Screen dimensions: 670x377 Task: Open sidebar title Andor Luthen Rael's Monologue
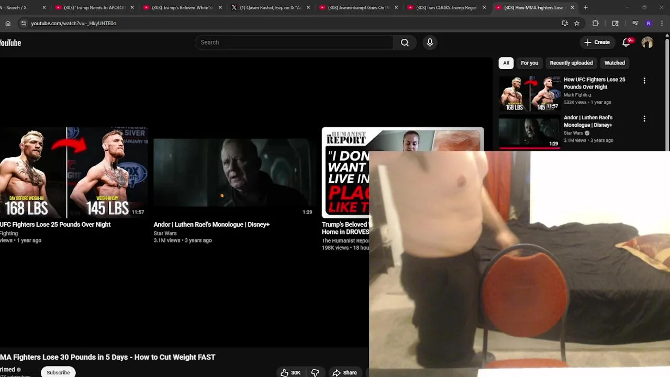pyautogui.click(x=588, y=121)
